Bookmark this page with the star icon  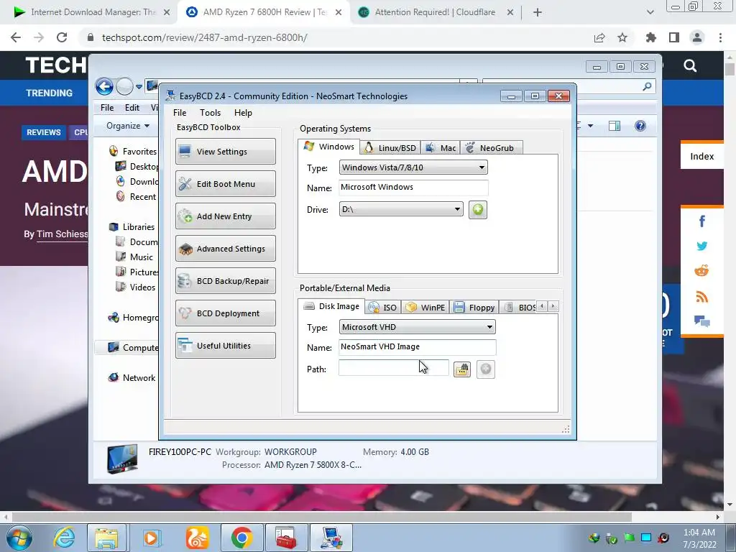[622, 37]
